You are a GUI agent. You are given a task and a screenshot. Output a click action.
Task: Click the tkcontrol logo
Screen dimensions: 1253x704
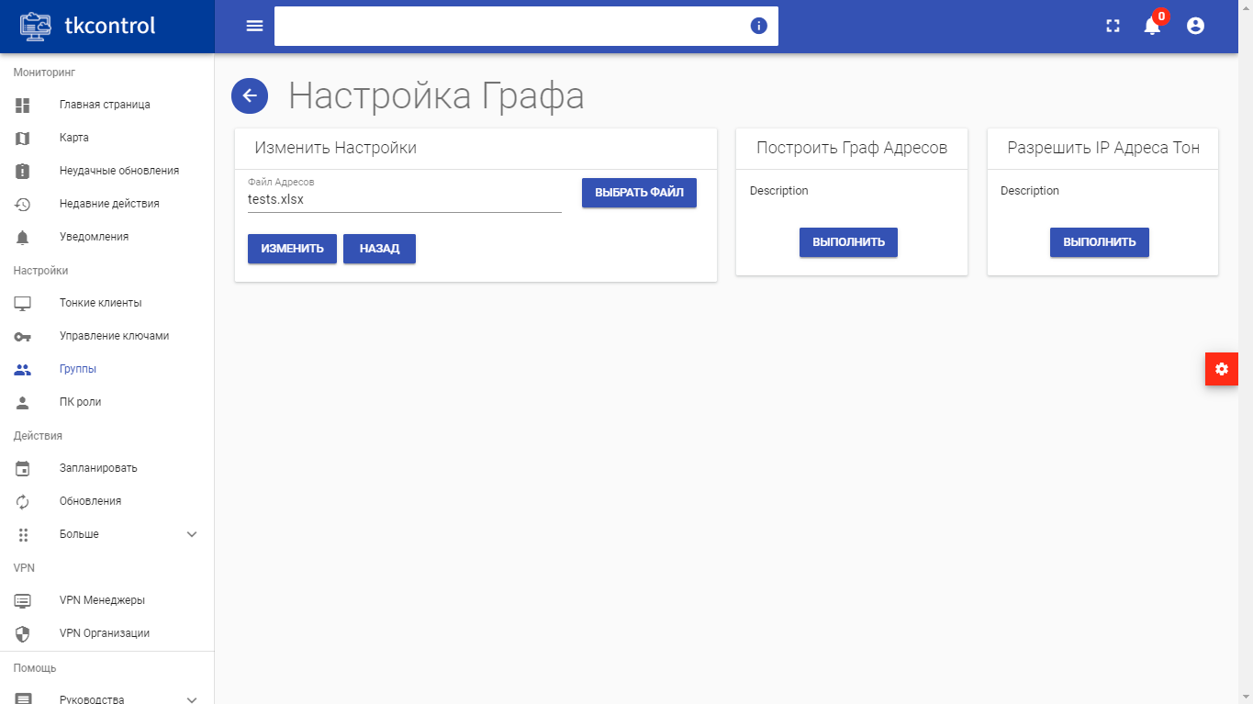88,26
